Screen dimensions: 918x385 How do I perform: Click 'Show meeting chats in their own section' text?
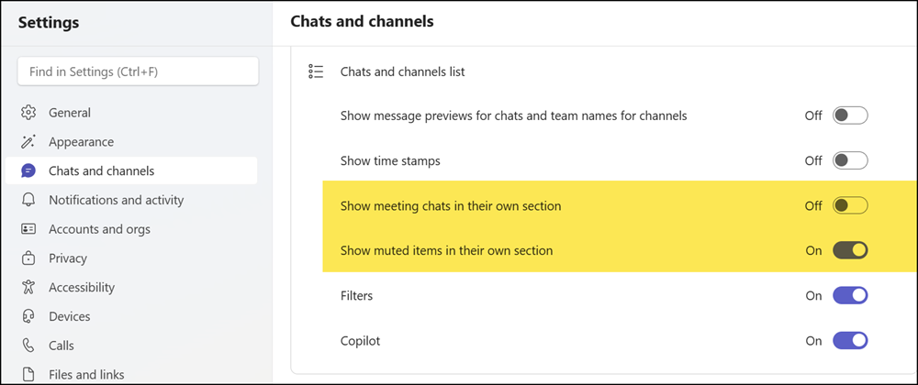click(x=451, y=205)
